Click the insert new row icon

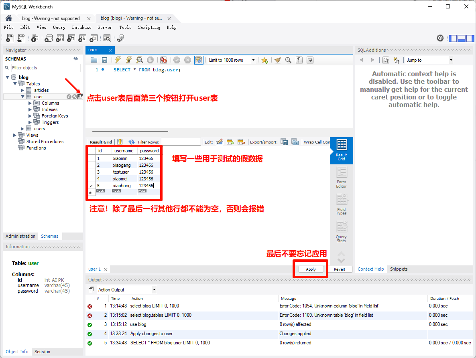[230, 142]
